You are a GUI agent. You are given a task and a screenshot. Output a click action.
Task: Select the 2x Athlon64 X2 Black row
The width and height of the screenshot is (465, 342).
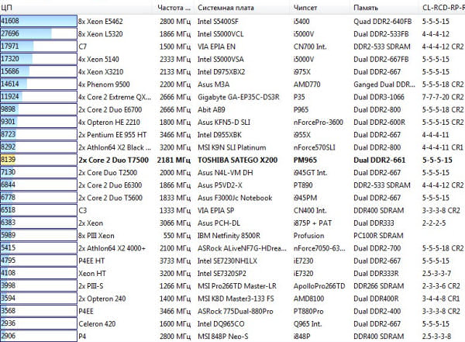232,147
